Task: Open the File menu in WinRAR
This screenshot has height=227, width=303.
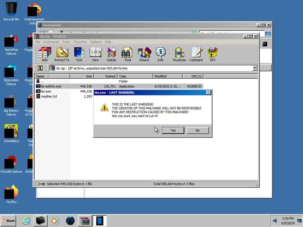Action: coord(38,42)
